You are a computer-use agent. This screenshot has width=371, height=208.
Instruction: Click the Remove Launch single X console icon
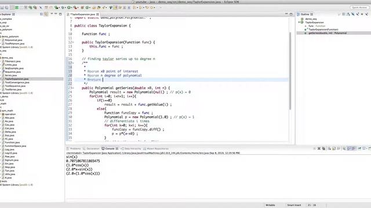[319, 148]
